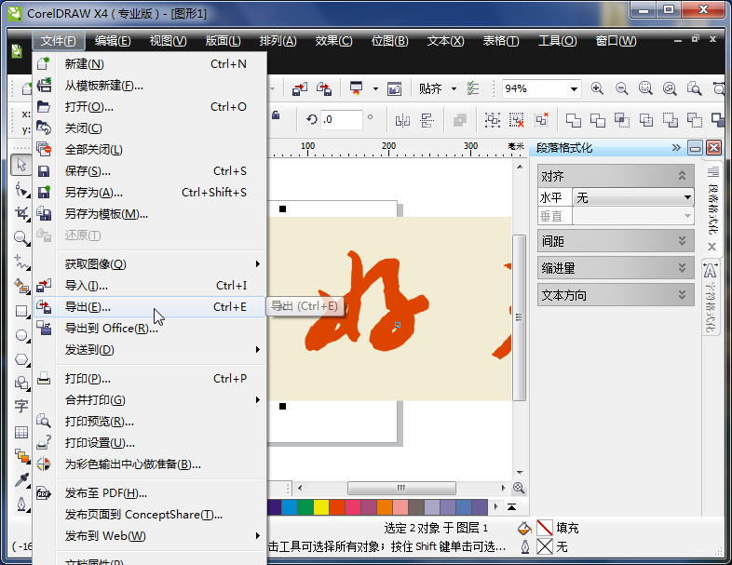Click the fill color indicator 填充
This screenshot has width=732, height=565.
pos(545,528)
